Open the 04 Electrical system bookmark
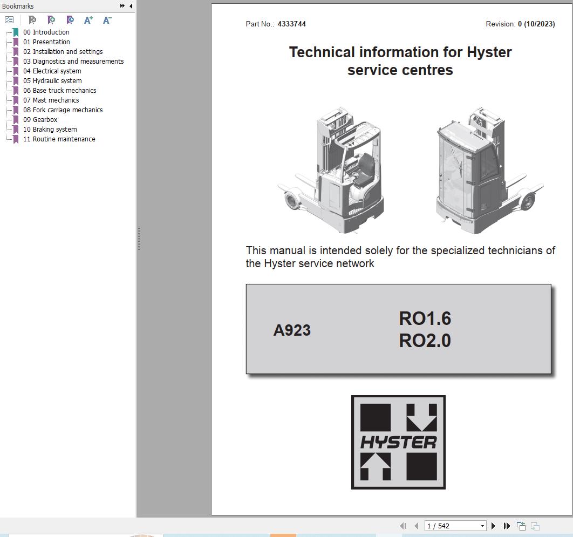573x537 pixels. coord(51,71)
